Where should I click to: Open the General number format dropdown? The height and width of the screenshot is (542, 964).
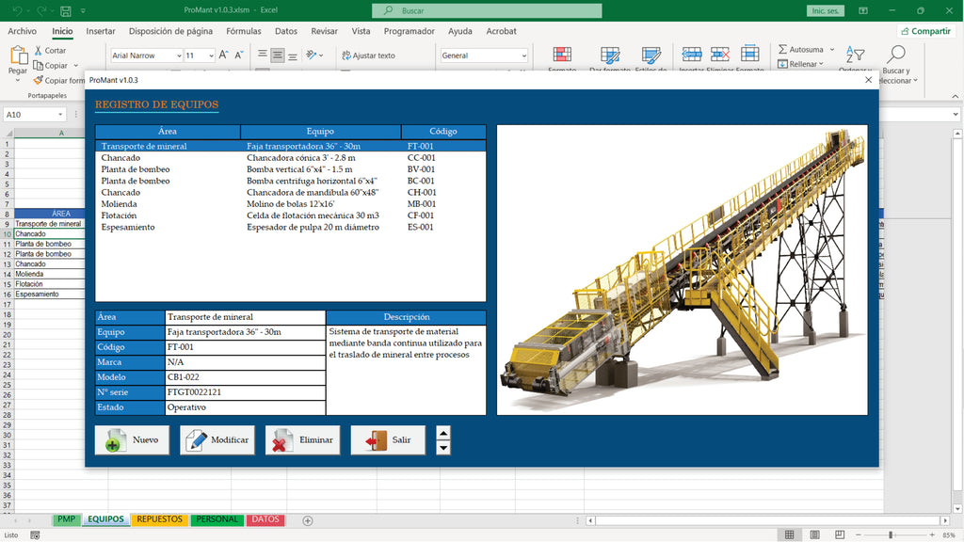tap(523, 56)
